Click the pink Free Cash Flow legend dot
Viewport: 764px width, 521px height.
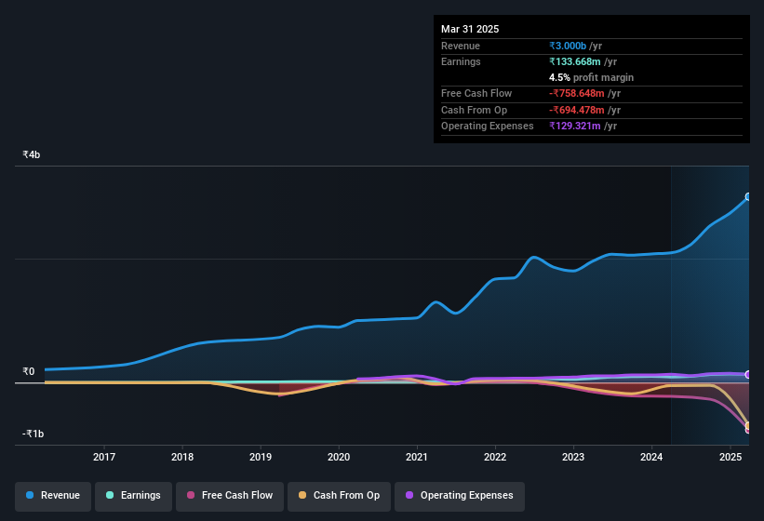click(x=191, y=495)
